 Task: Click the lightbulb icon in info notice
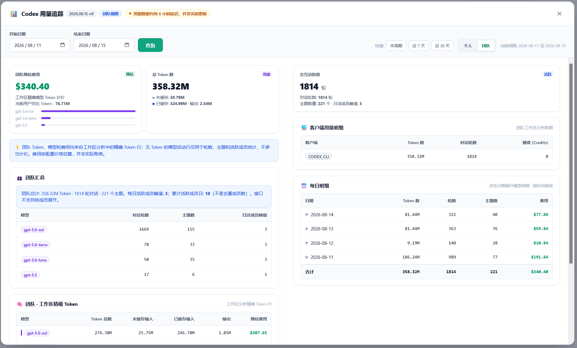[18, 147]
